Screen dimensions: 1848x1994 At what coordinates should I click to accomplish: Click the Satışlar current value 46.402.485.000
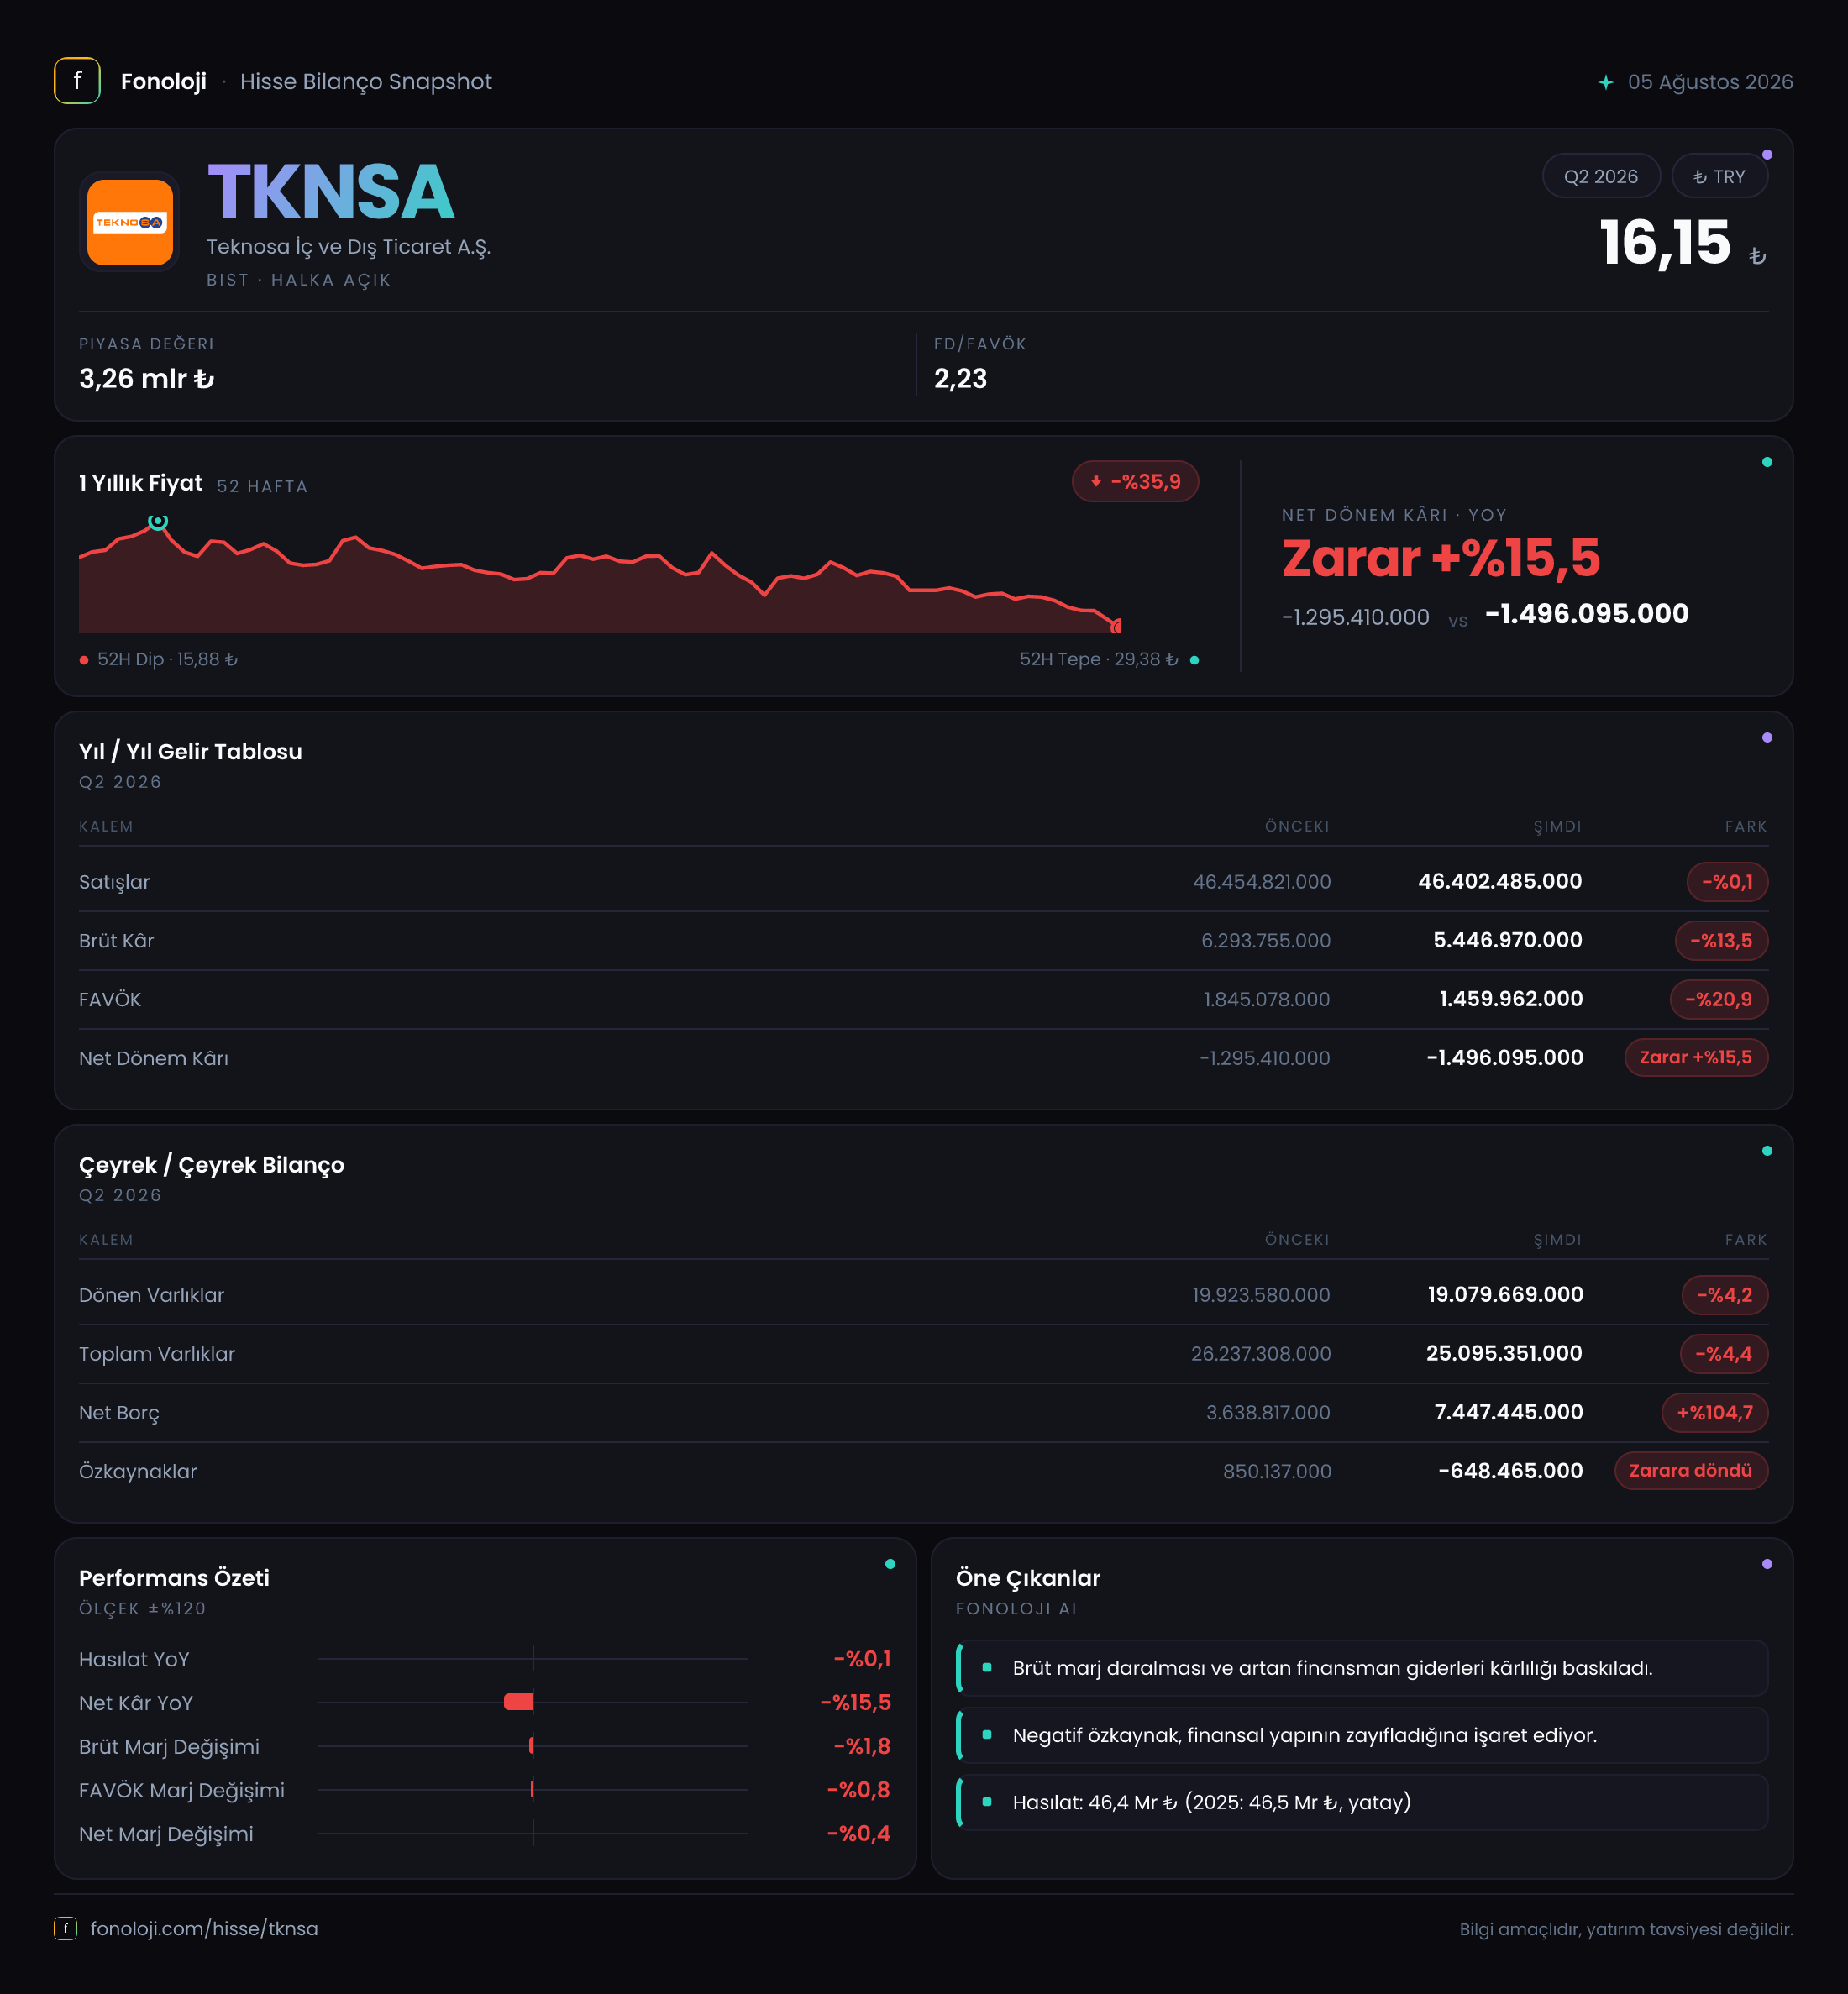tap(1500, 881)
